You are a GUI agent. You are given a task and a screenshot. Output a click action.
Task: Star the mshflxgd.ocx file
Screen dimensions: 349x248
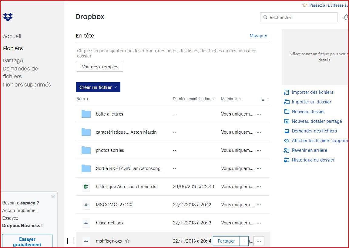127,241
